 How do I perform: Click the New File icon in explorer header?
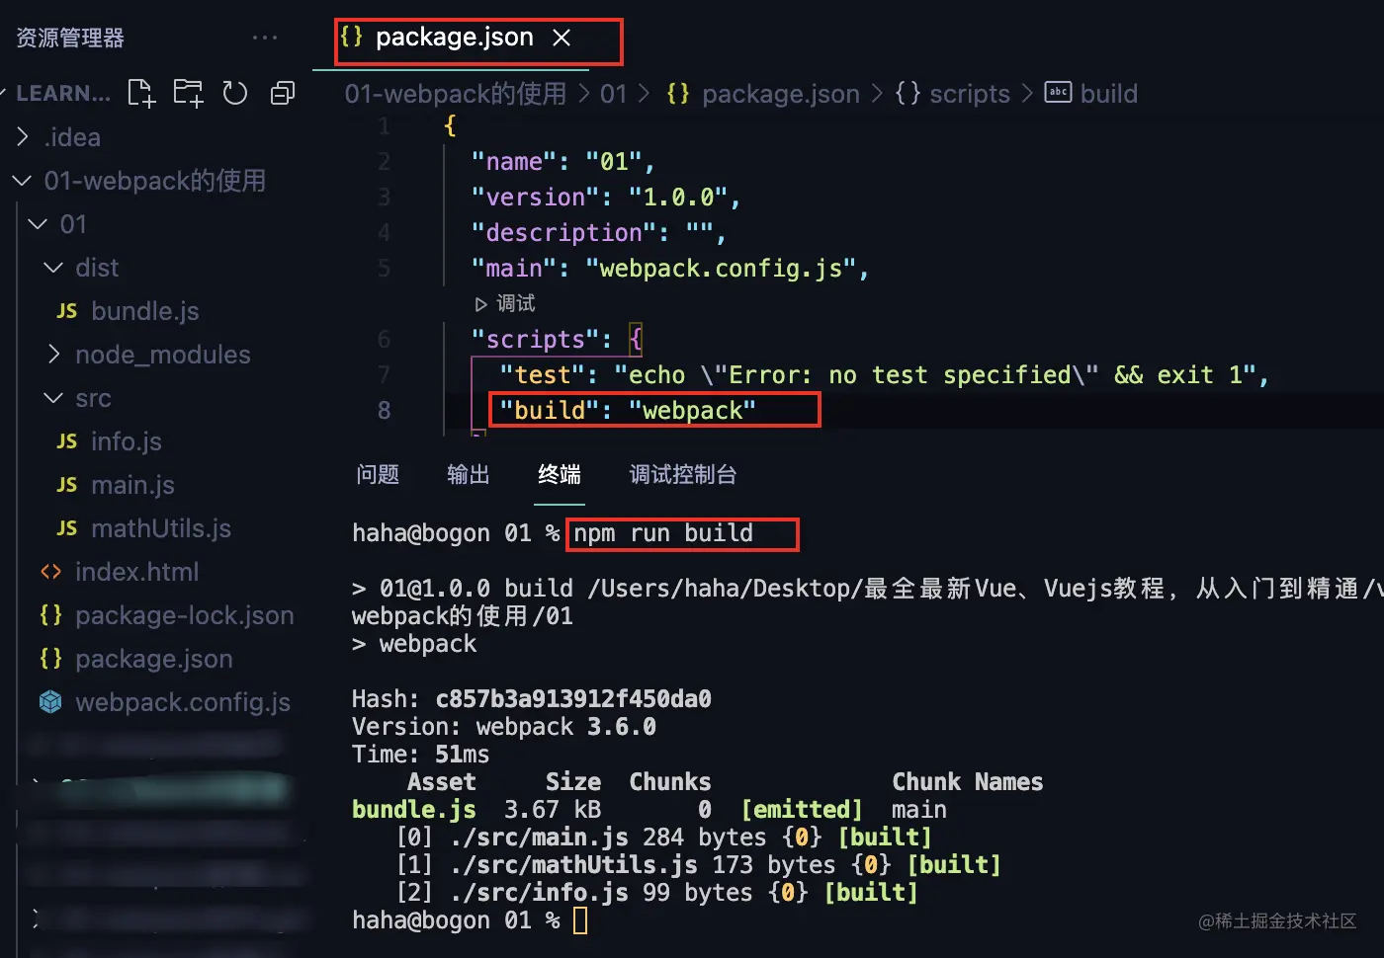pos(141,94)
